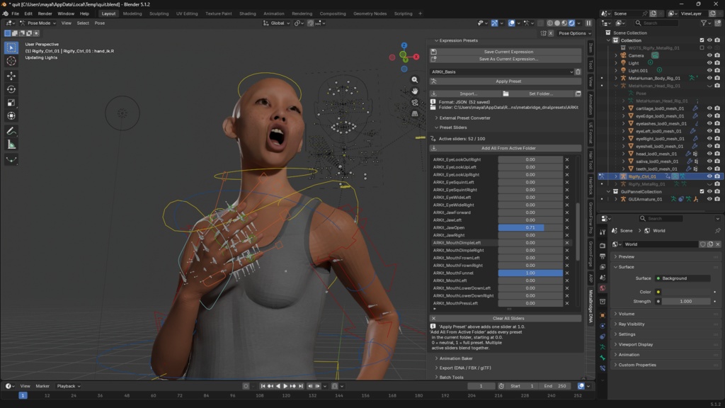Switch perspective/orthographic grid icon
725x408 pixels.
tap(415, 113)
